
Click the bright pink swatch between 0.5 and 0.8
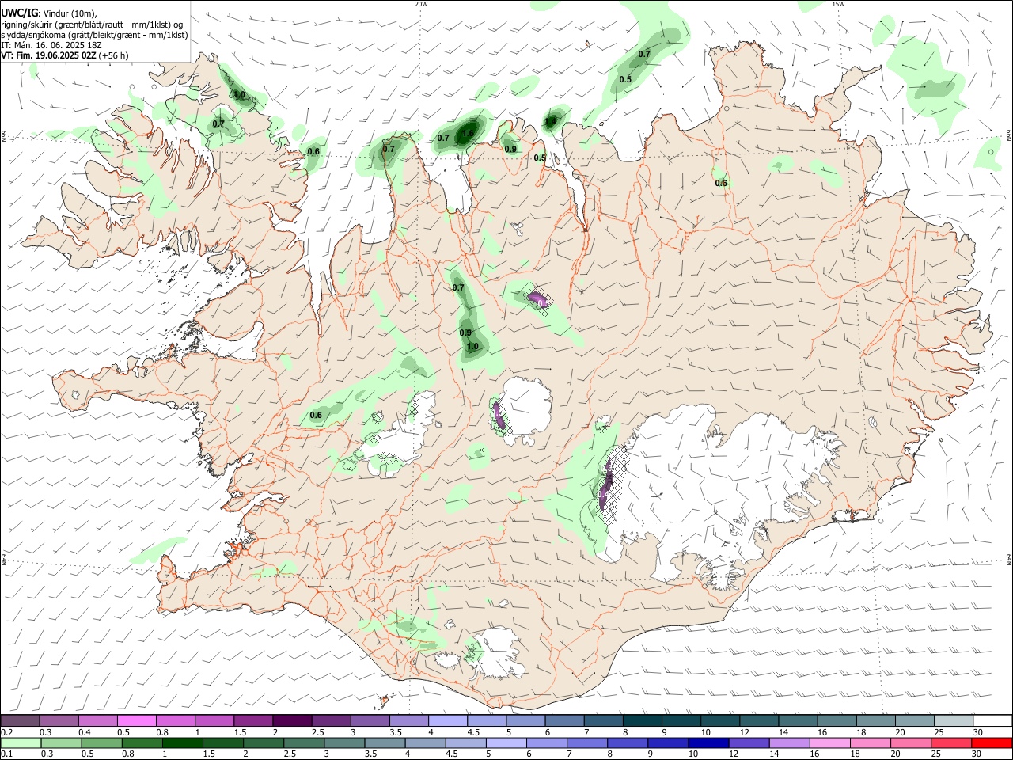tap(136, 720)
